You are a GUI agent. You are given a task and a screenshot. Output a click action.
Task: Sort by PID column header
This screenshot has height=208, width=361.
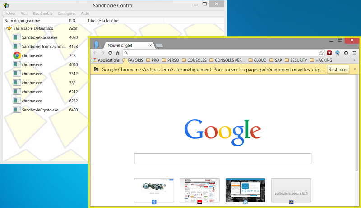tap(72, 21)
